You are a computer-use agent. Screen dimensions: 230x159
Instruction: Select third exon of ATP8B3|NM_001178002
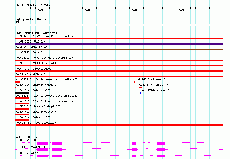click(135, 150)
